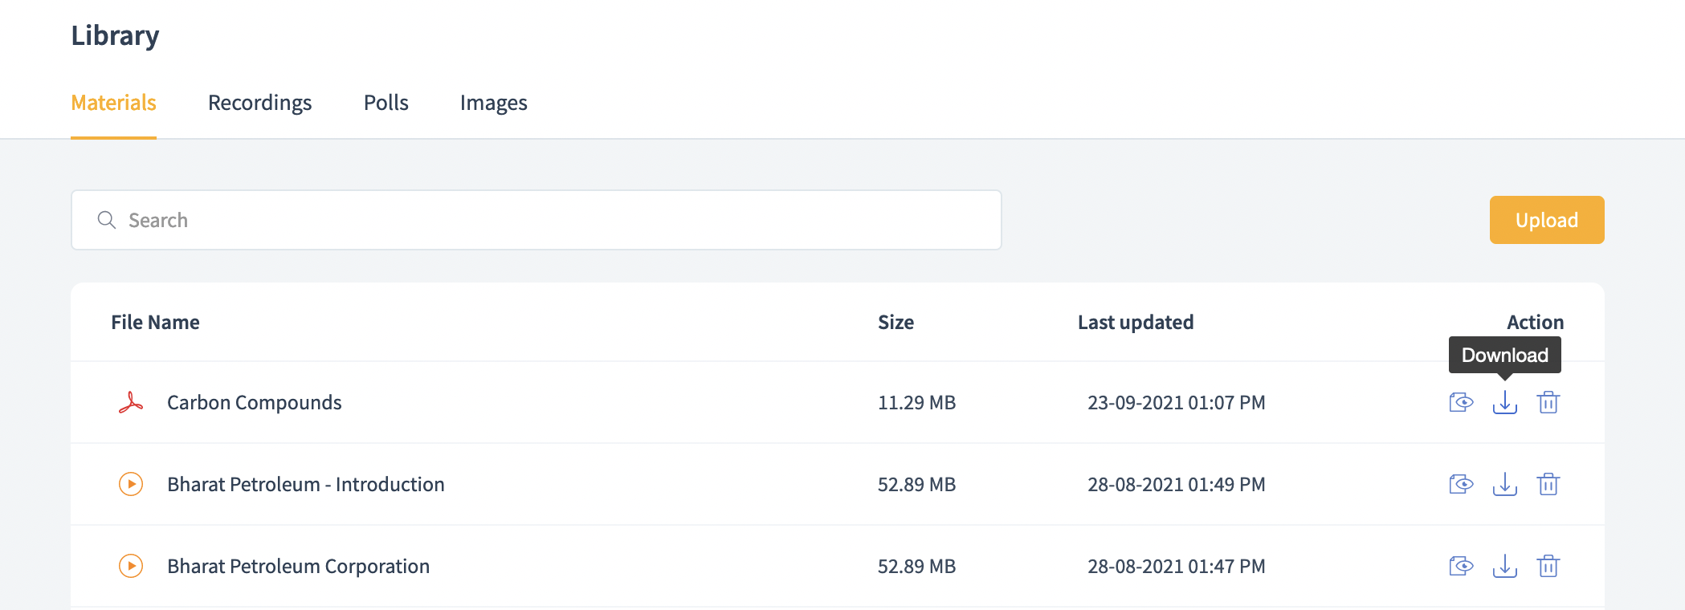Delete Bharat Petroleum - Introduction video

pyautogui.click(x=1548, y=484)
